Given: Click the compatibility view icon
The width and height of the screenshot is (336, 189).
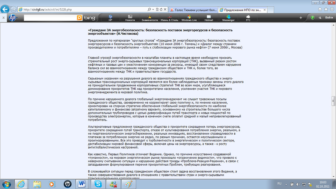Looking at the screenshot, I should [x=157, y=9].
